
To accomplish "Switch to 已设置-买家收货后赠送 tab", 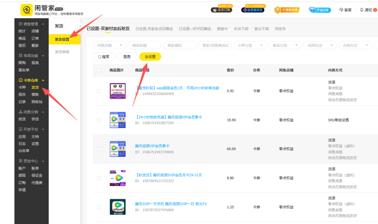I will coord(154,29).
